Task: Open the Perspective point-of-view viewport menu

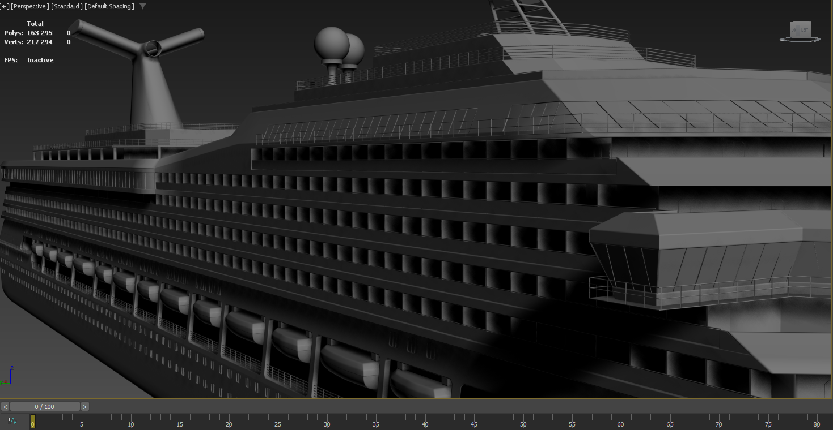Action: pyautogui.click(x=29, y=6)
